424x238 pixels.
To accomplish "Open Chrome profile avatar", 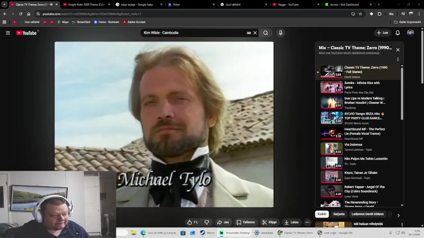I will click(411, 14).
